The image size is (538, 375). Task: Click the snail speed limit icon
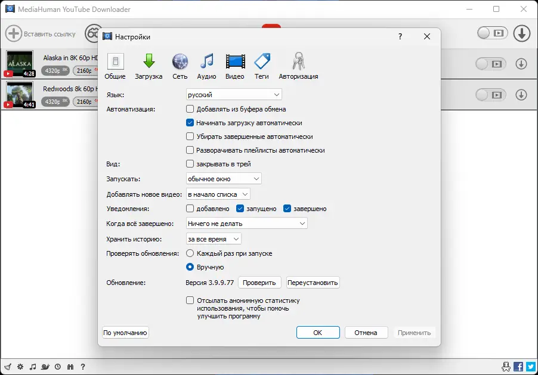point(45,366)
